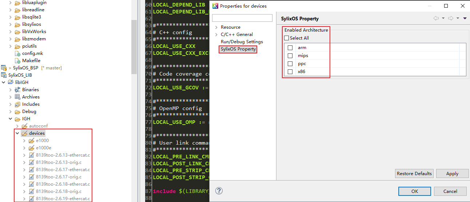Select the config.mk file icon
The image size is (470, 202).
pos(17,53)
